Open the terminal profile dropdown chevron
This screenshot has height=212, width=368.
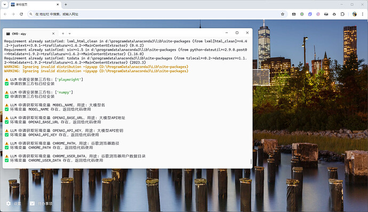(x=69, y=34)
